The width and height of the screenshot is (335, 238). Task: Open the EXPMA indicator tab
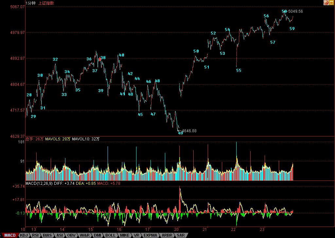(x=150, y=235)
